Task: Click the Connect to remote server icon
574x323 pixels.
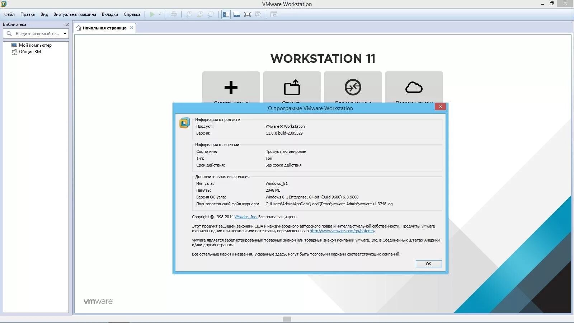Action: coord(353,87)
